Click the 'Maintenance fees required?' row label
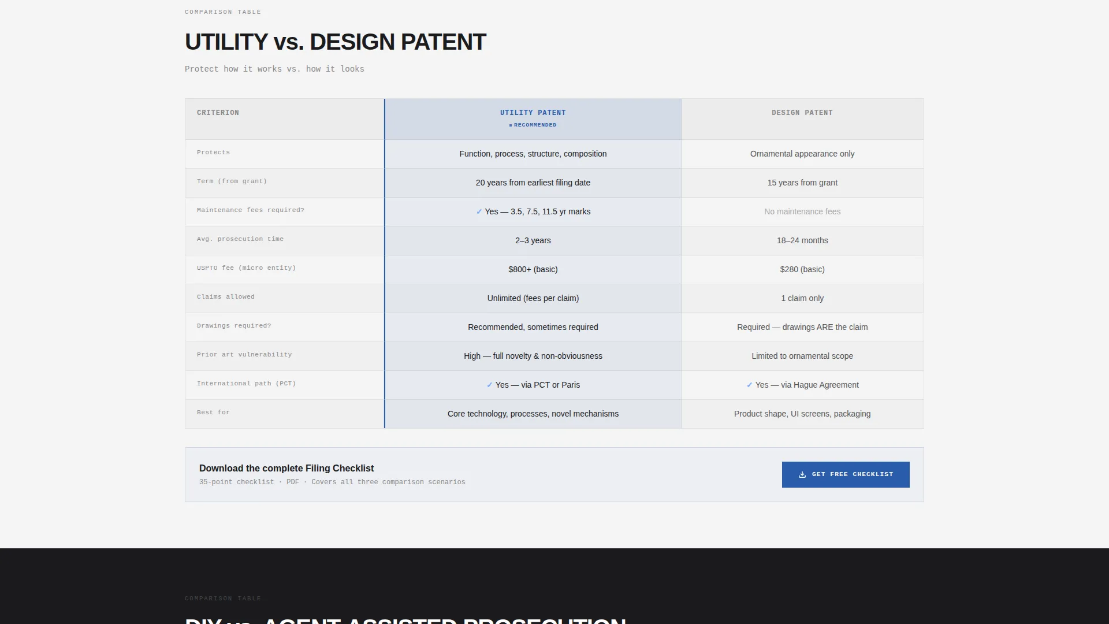 click(250, 210)
